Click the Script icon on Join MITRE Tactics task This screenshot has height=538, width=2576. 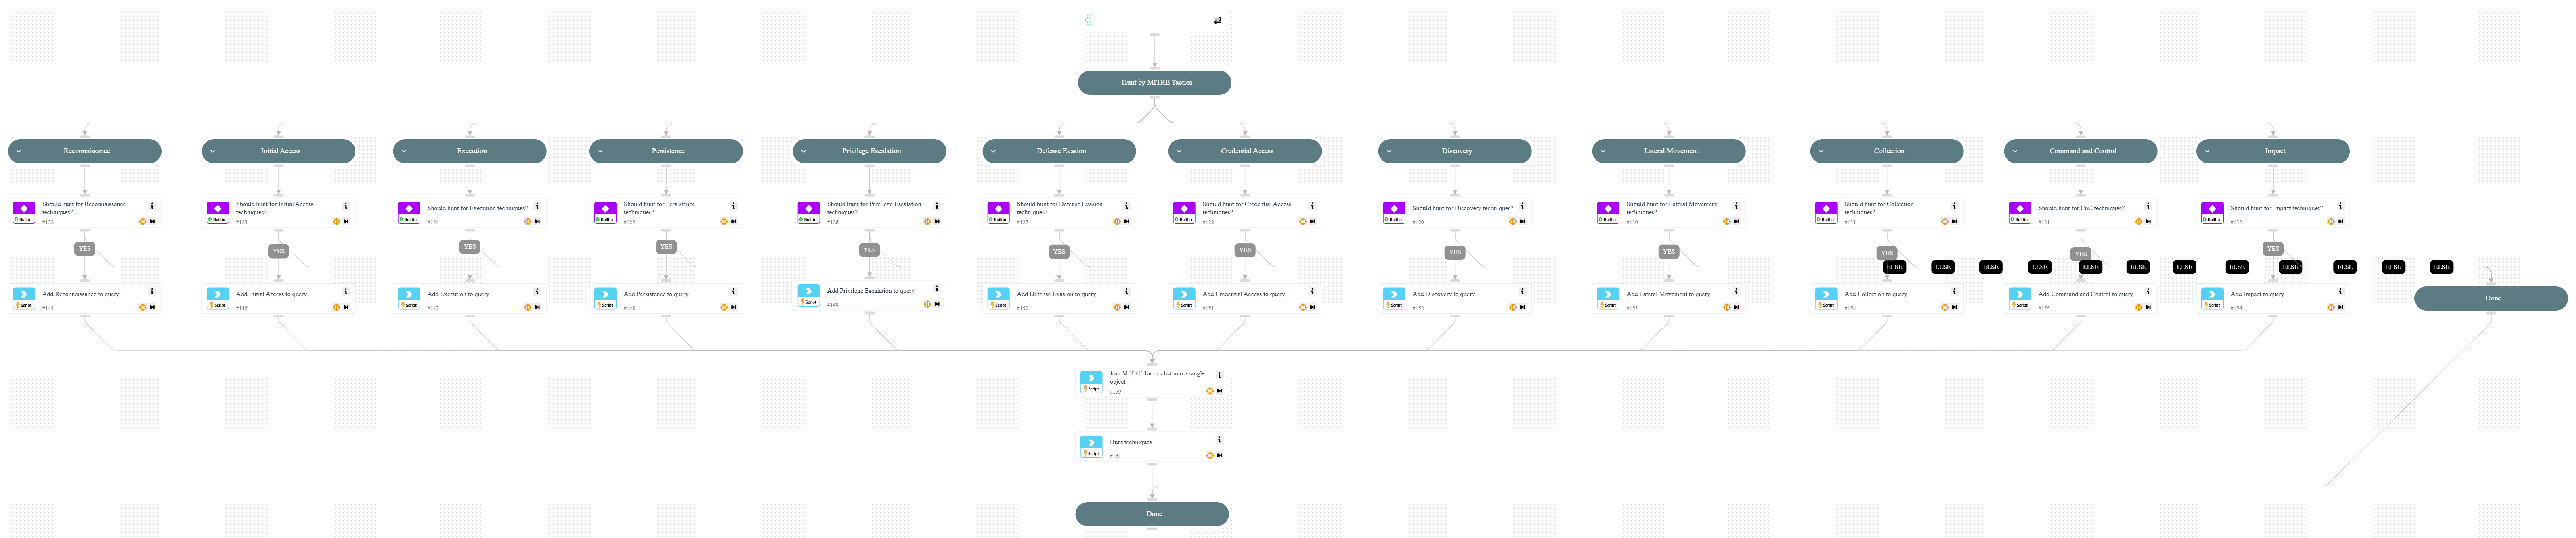tap(1091, 382)
